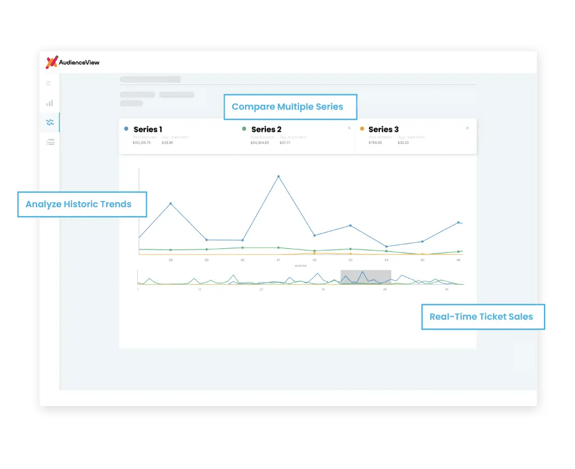Viewport: 575px width, 469px height.
Task: Toggle Series 3 visibility via its orange dot
Action: 361,129
